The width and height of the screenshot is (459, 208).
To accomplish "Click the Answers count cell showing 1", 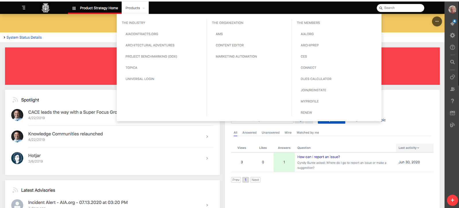I will (284, 162).
